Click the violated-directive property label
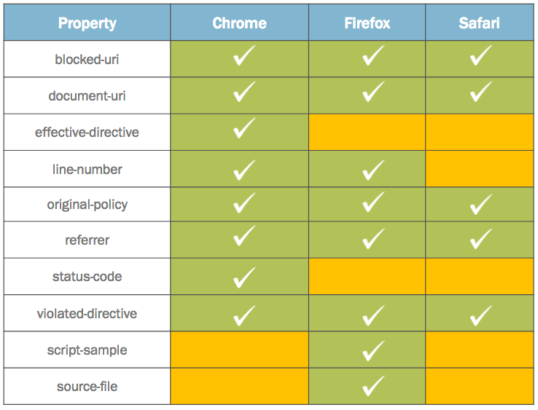 pyautogui.click(x=87, y=314)
